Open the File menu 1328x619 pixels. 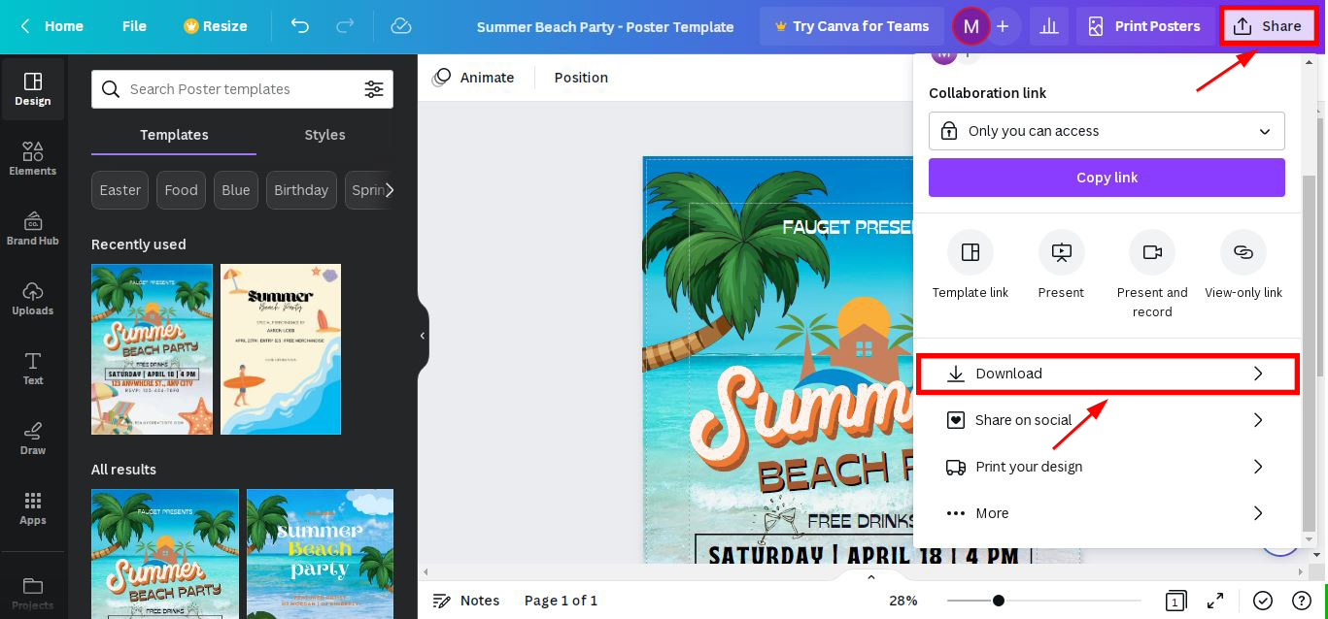click(x=134, y=26)
